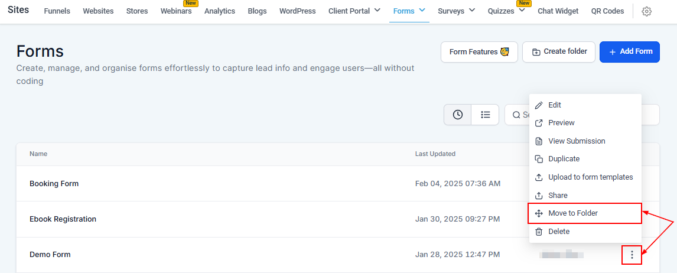Click the trash icon beside Delete
Image resolution: width=677 pixels, height=273 pixels.
539,232
